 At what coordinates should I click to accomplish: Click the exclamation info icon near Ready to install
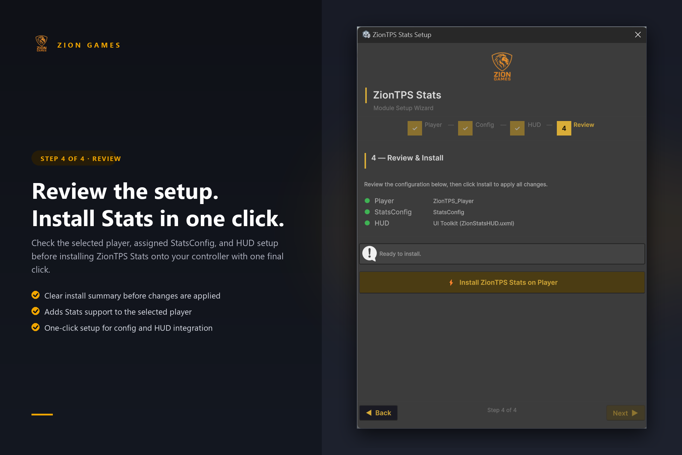click(370, 253)
